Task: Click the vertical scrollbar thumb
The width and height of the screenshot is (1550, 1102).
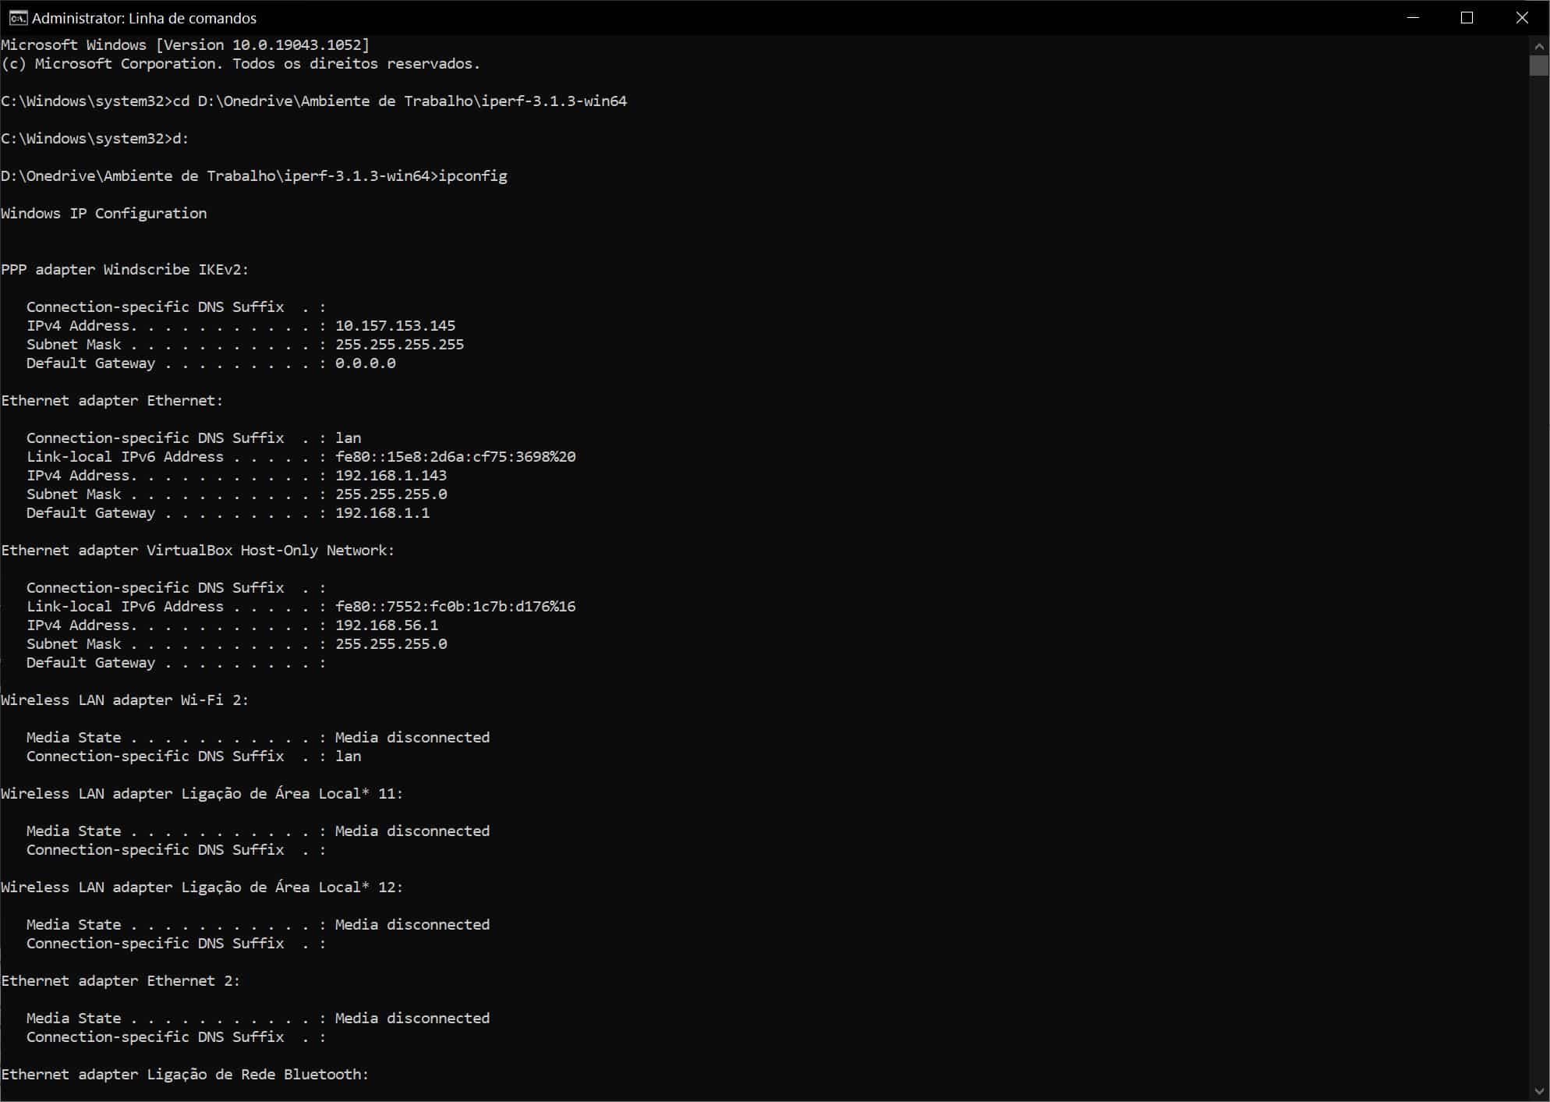Action: [1538, 66]
